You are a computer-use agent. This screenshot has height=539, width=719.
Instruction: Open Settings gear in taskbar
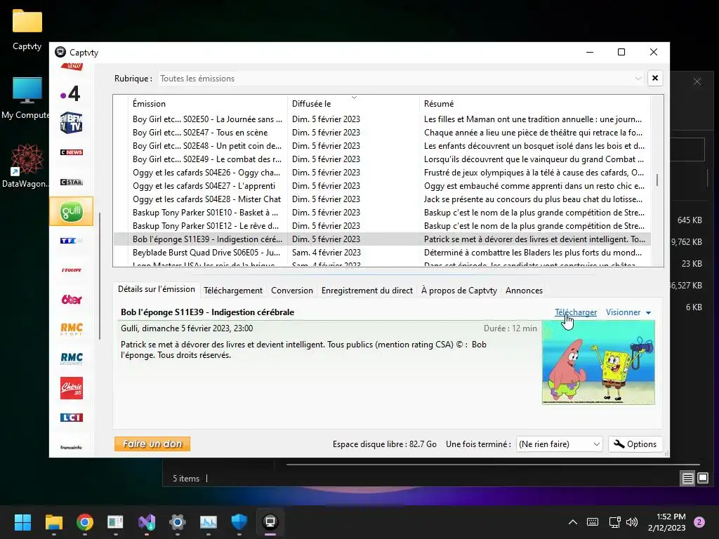coord(178,522)
